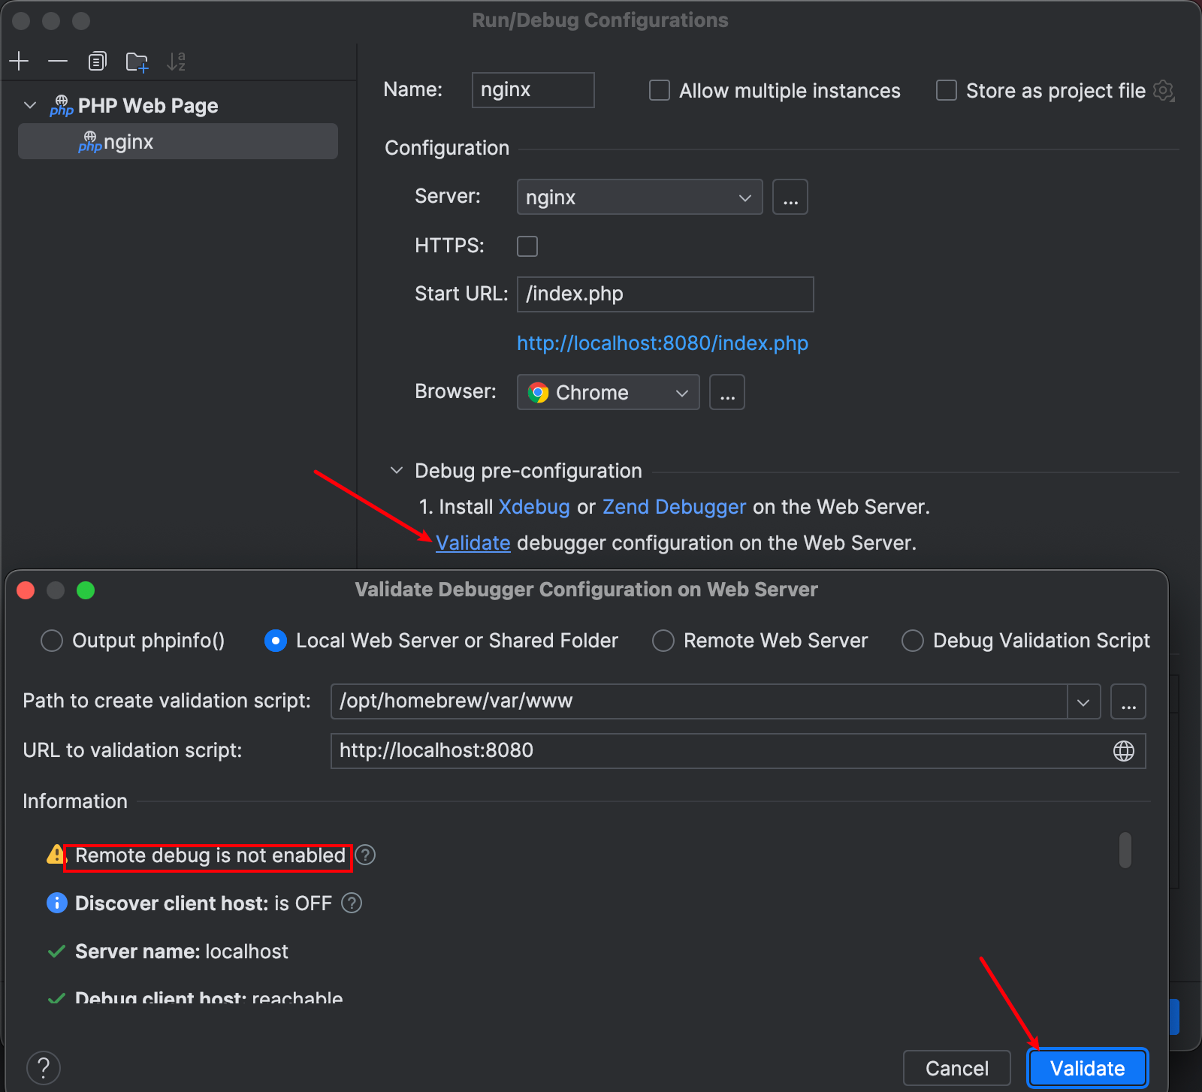Select nginx configuration in tree
The image size is (1202, 1092).
point(177,141)
